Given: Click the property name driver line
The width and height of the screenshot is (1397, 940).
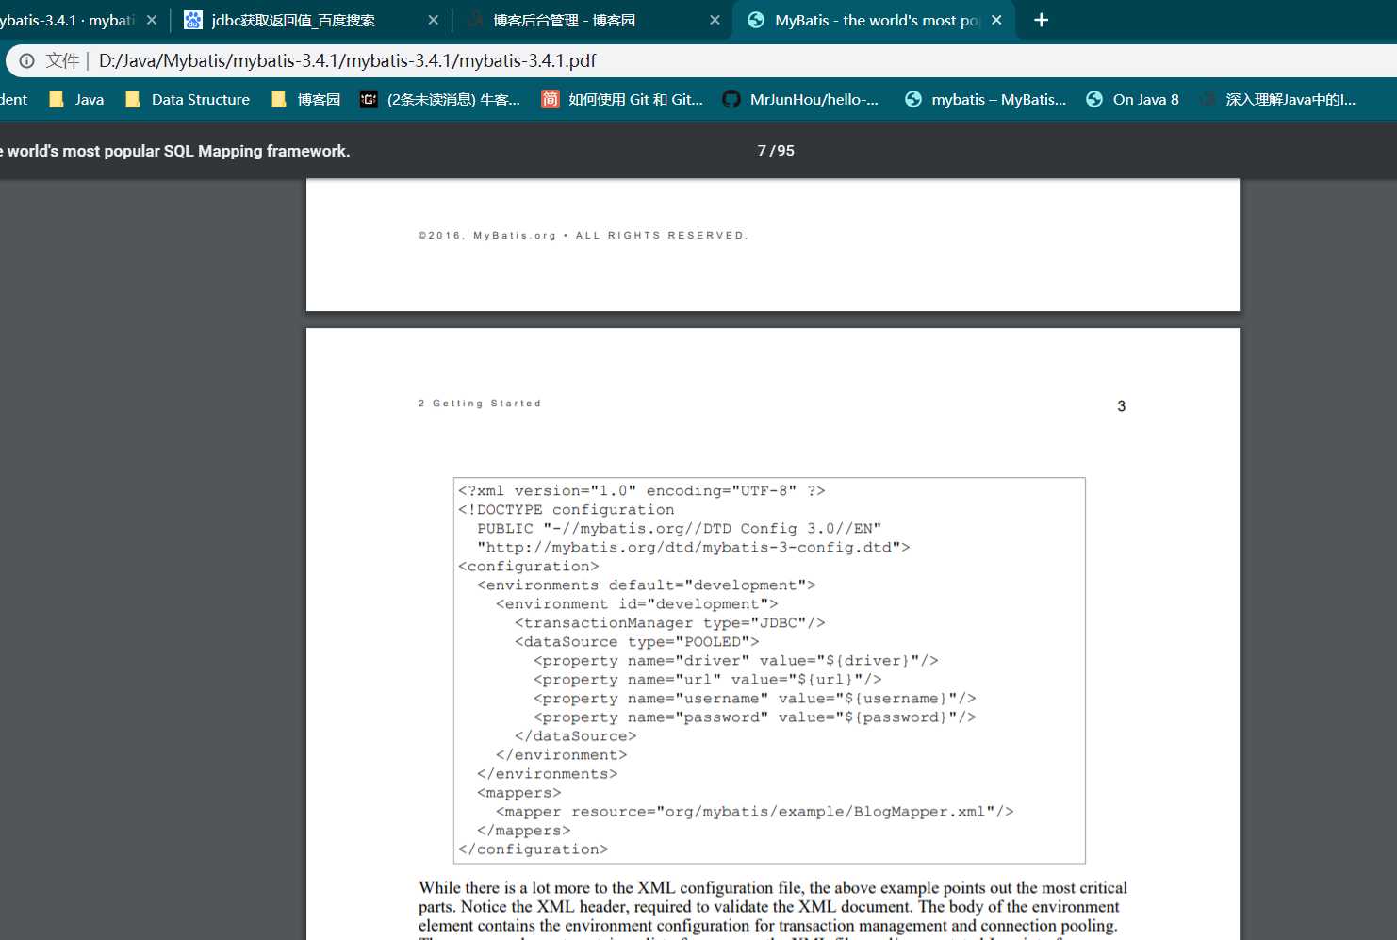Looking at the screenshot, I should (x=736, y=661).
